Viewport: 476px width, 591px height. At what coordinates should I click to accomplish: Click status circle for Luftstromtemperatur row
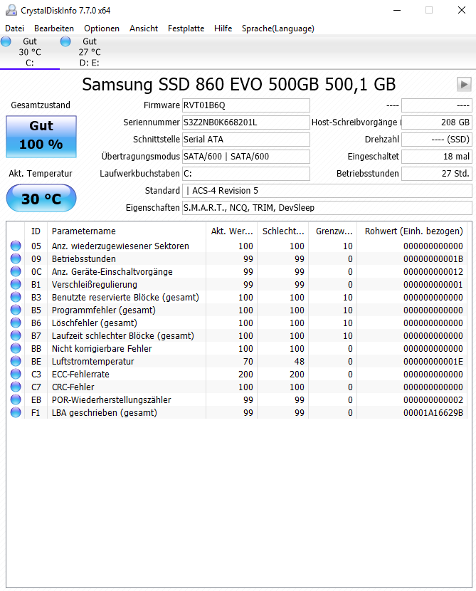[16, 361]
